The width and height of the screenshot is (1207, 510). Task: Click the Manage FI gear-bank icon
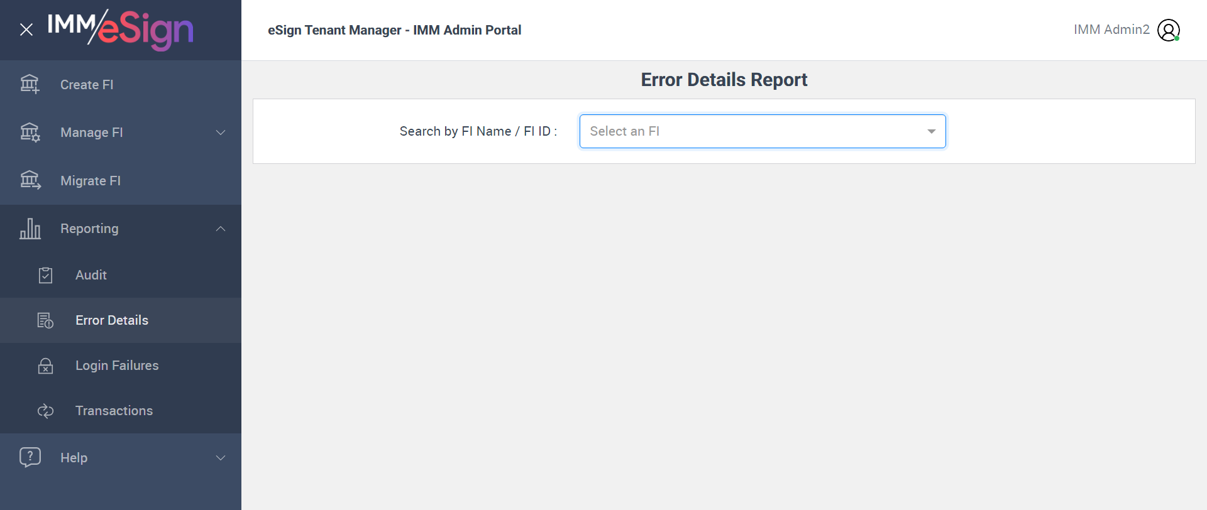[x=30, y=133]
